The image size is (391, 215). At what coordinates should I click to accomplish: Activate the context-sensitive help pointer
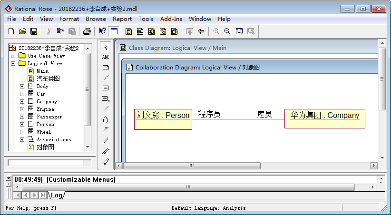102,31
